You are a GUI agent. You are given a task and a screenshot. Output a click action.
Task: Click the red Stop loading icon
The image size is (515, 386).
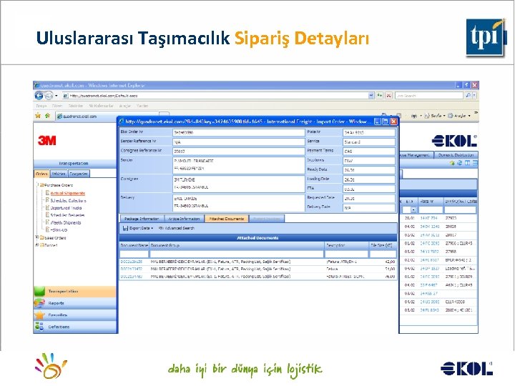(x=388, y=96)
